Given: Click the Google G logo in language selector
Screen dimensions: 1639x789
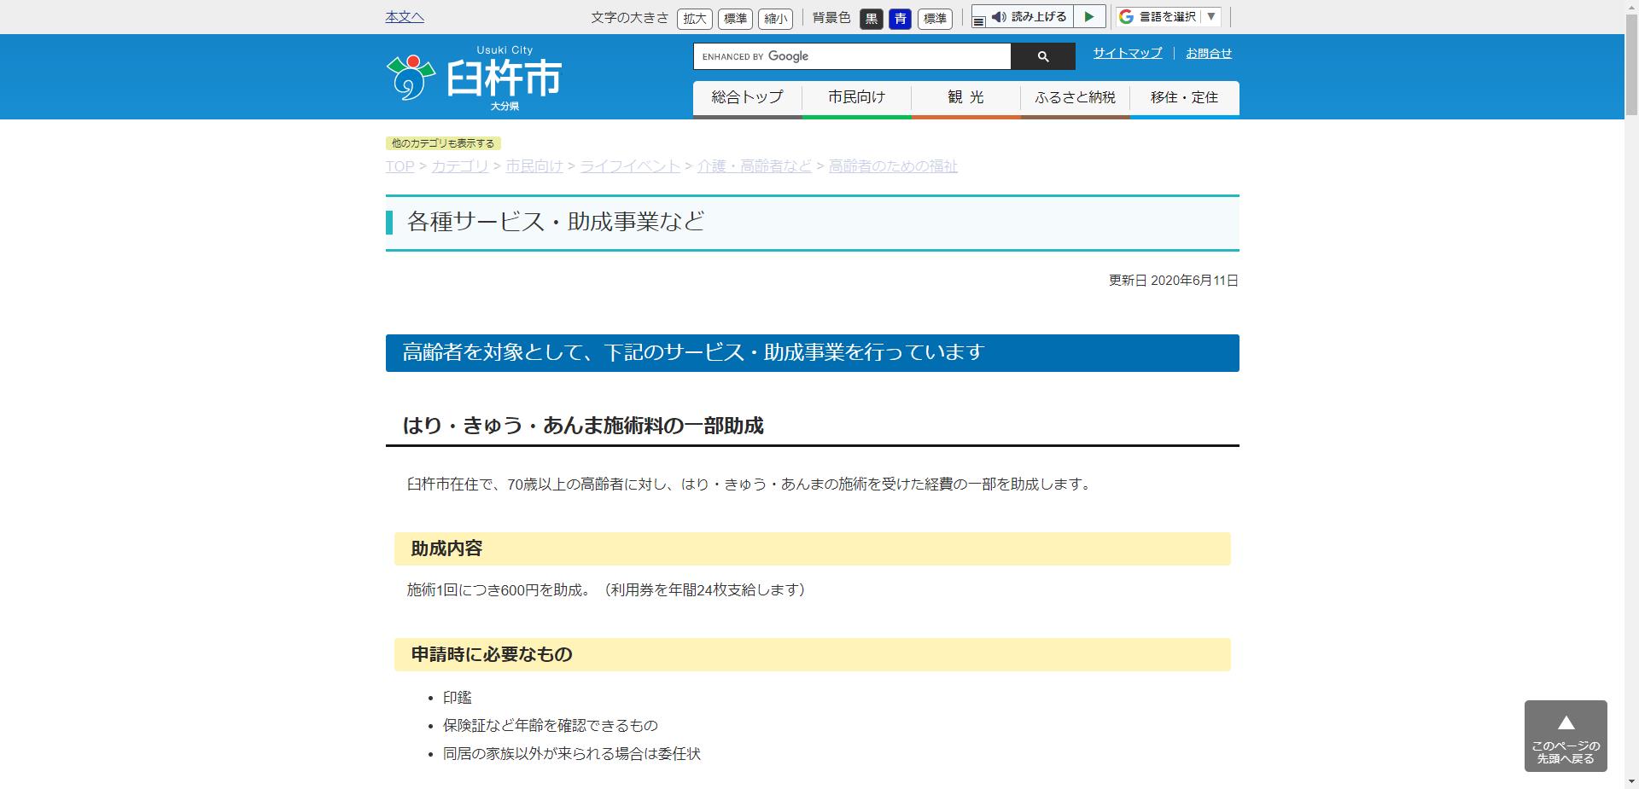Looking at the screenshot, I should tap(1124, 15).
